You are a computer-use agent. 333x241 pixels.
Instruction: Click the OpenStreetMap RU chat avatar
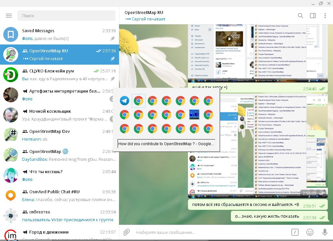pos(11,55)
